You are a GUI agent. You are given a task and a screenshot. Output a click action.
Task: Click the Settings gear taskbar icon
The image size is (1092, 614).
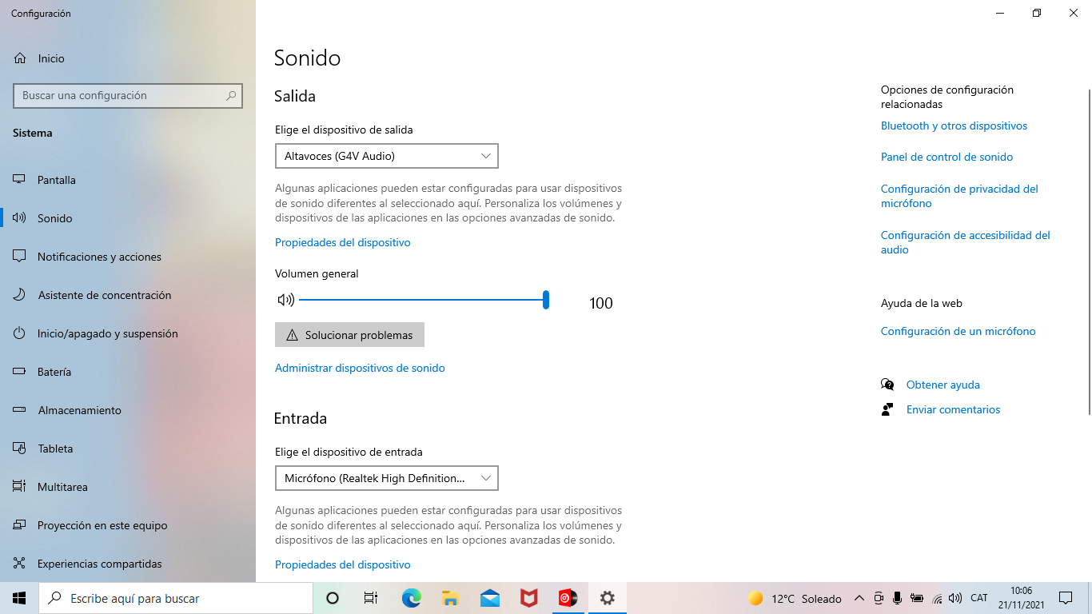[608, 598]
